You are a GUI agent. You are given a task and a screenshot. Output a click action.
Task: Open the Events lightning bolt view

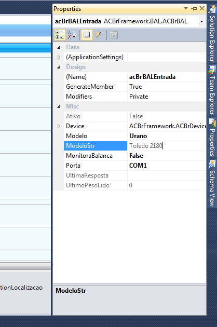[99, 35]
